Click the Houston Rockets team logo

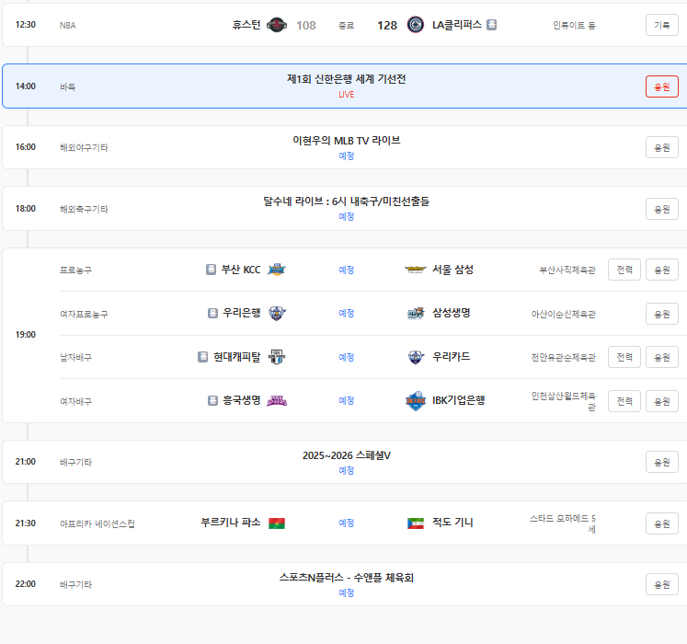[x=276, y=25]
